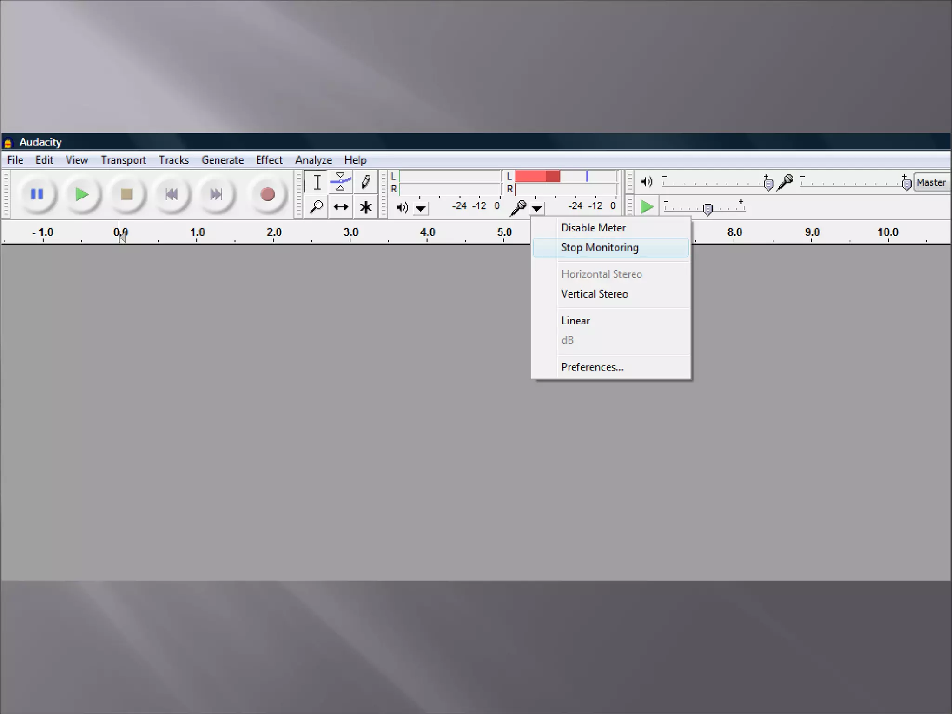This screenshot has width=952, height=714.
Task: Pick the Multi-tool asterisk icon
Action: click(366, 207)
